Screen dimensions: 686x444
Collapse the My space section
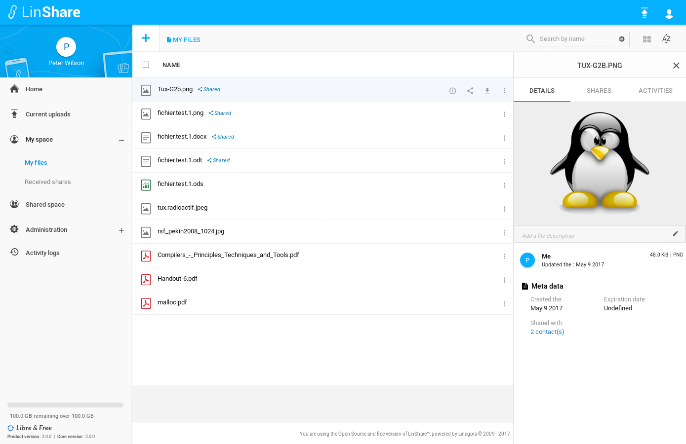point(121,140)
